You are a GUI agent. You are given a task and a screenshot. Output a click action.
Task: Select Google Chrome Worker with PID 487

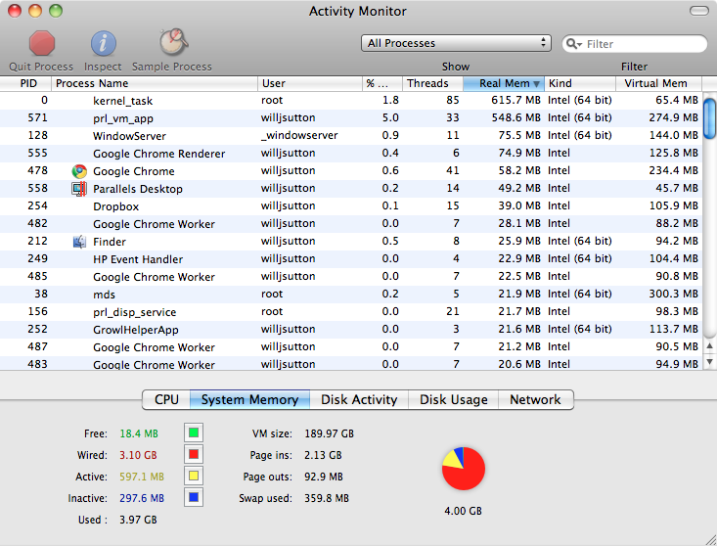(351, 347)
